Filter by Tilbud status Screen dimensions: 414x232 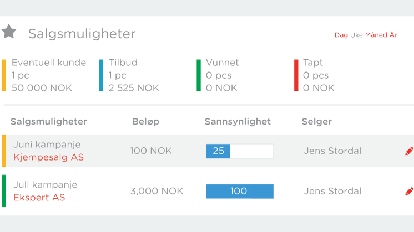click(x=129, y=75)
